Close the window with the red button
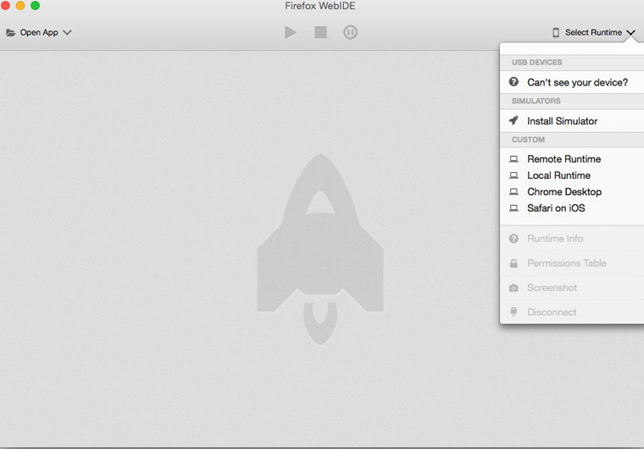 pyautogui.click(x=5, y=5)
